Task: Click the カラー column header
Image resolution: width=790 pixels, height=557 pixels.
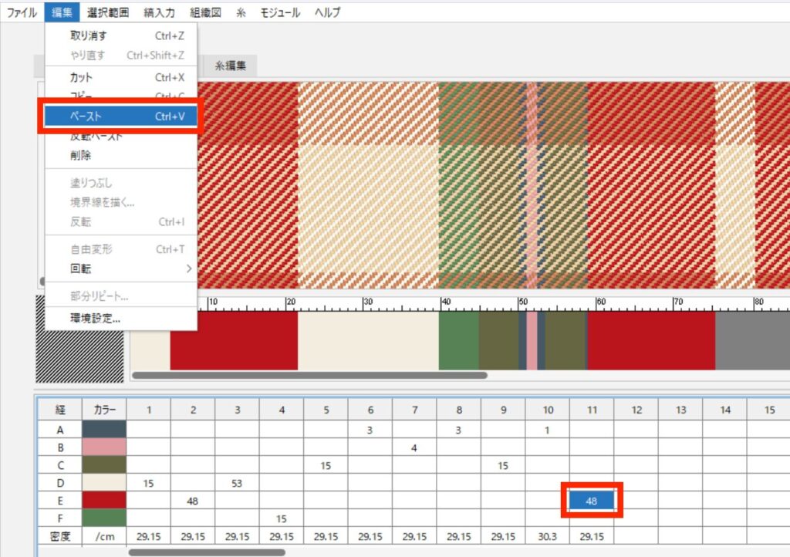Action: point(104,410)
